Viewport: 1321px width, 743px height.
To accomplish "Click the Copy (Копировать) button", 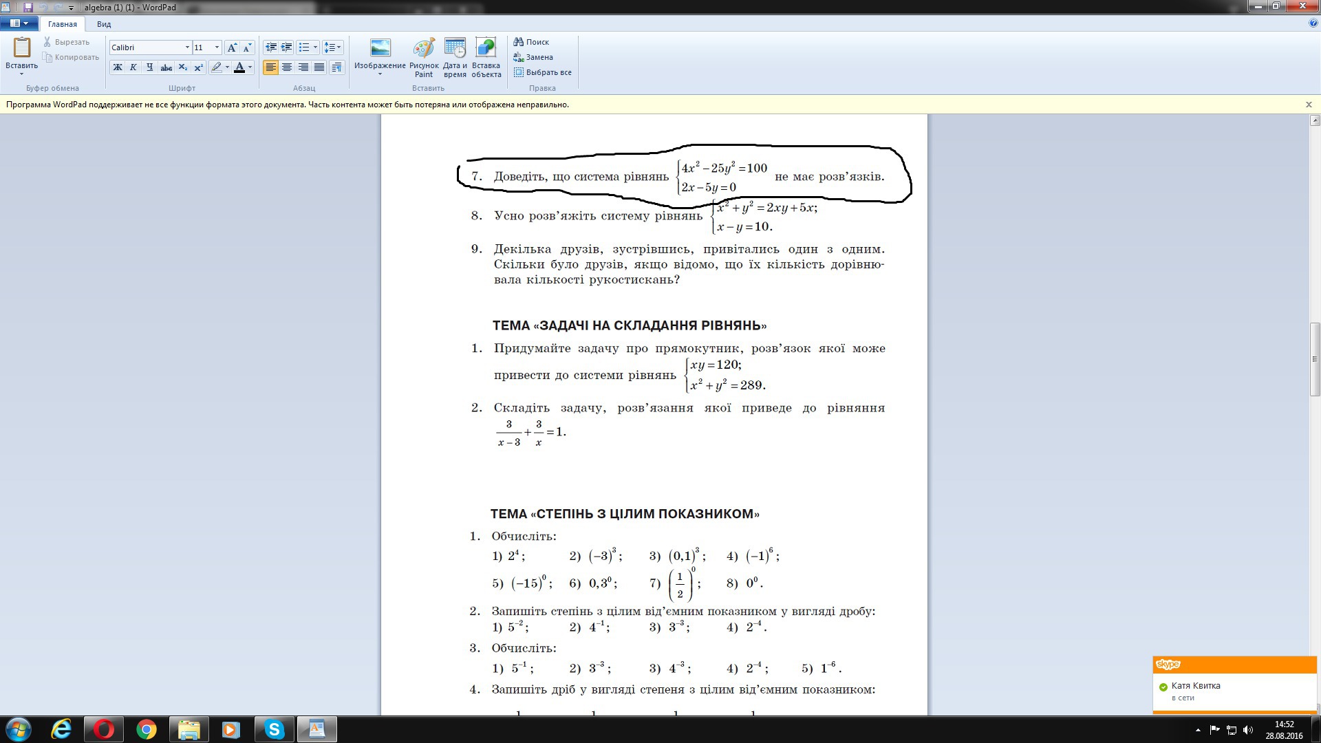I will point(72,57).
